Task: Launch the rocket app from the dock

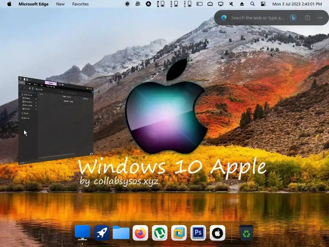Action: pos(102,233)
